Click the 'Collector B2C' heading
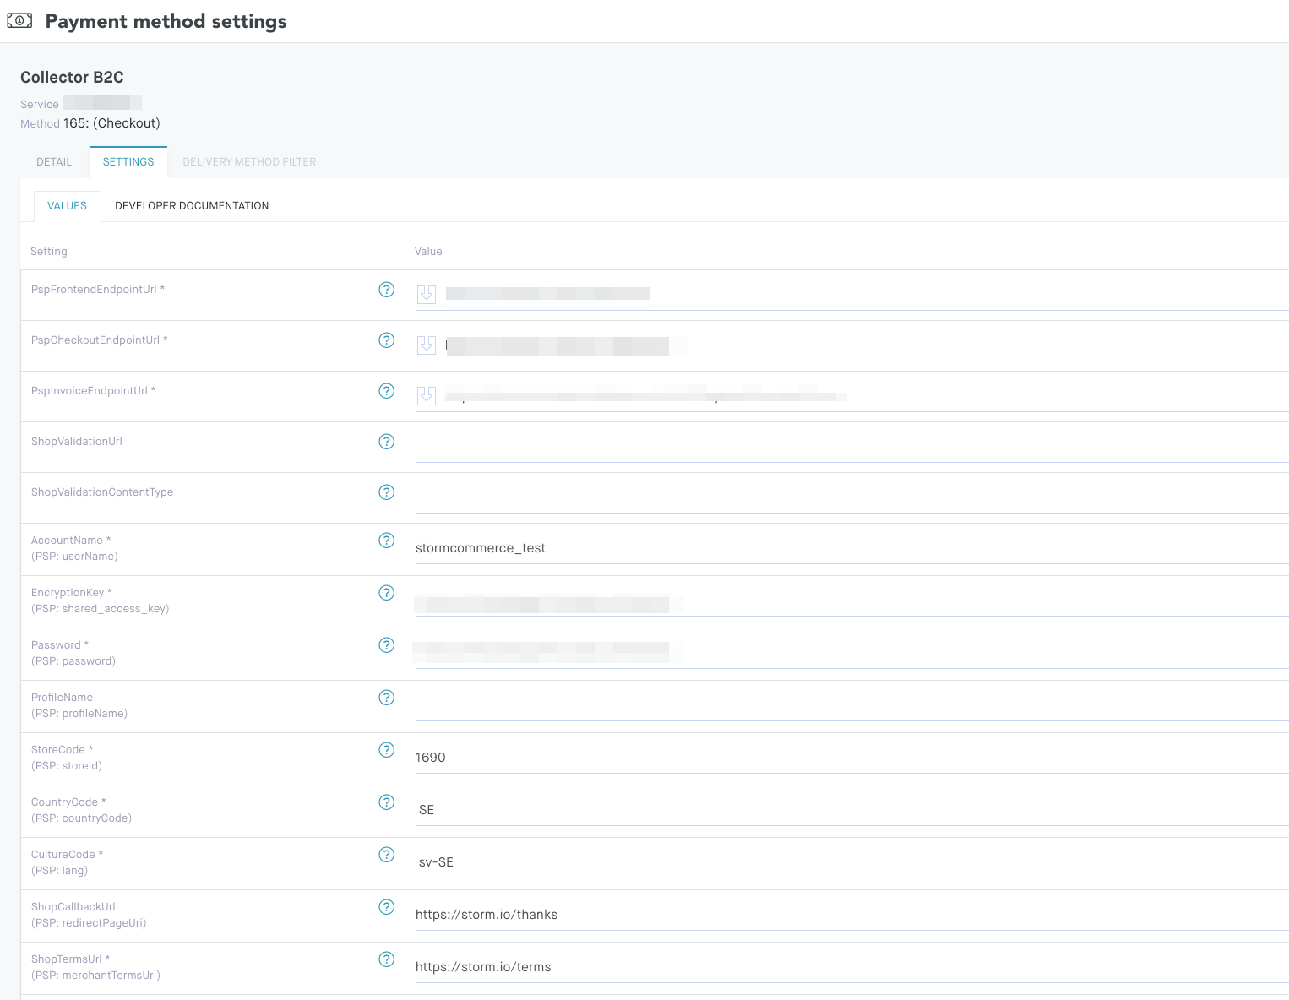The width and height of the screenshot is (1289, 1000). click(72, 78)
